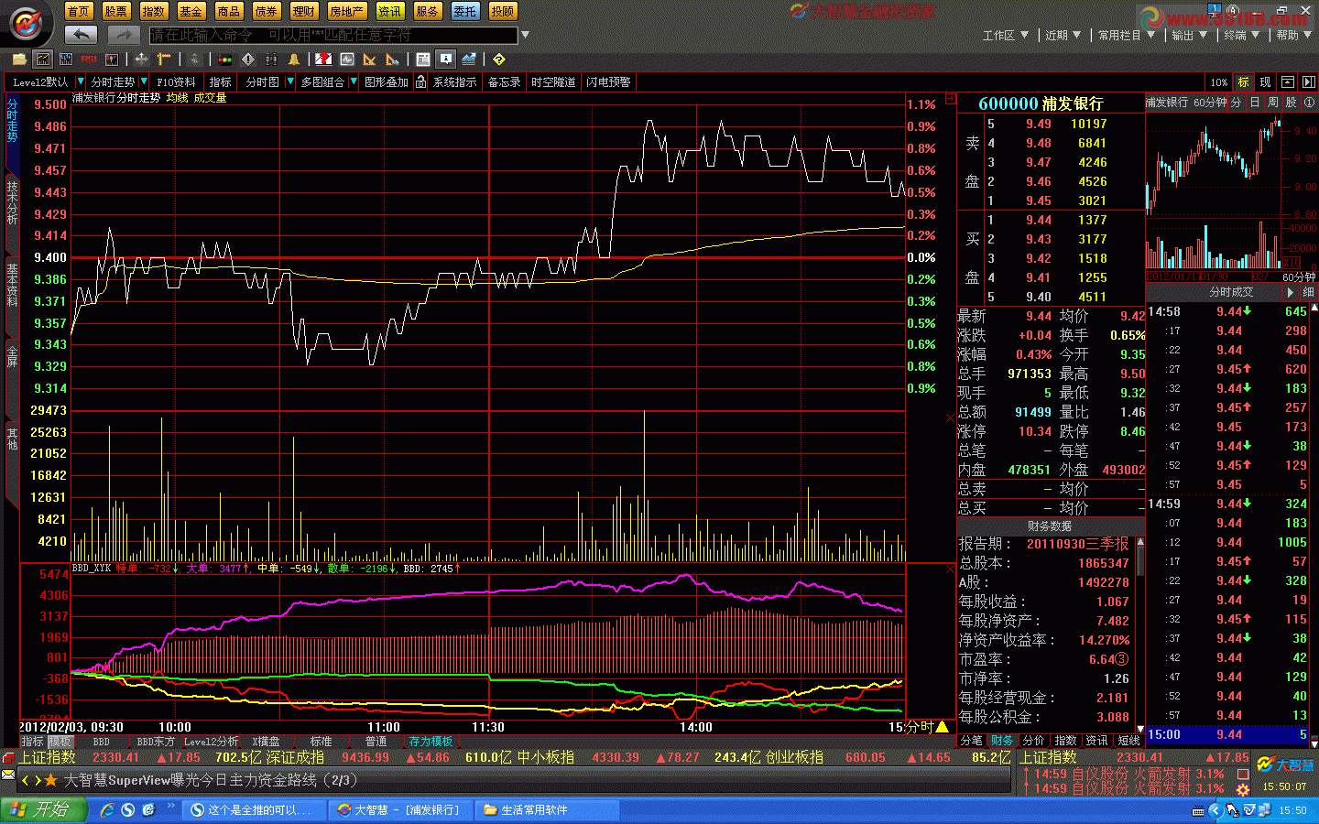This screenshot has width=1319, height=824.
Task: Switch mini chart to 日 period
Action: [x=1255, y=103]
